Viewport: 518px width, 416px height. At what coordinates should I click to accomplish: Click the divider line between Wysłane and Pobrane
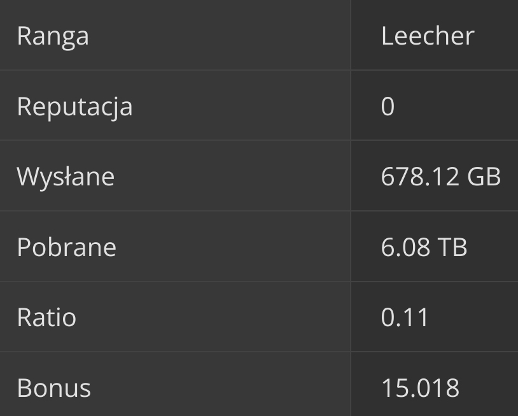click(x=175, y=211)
